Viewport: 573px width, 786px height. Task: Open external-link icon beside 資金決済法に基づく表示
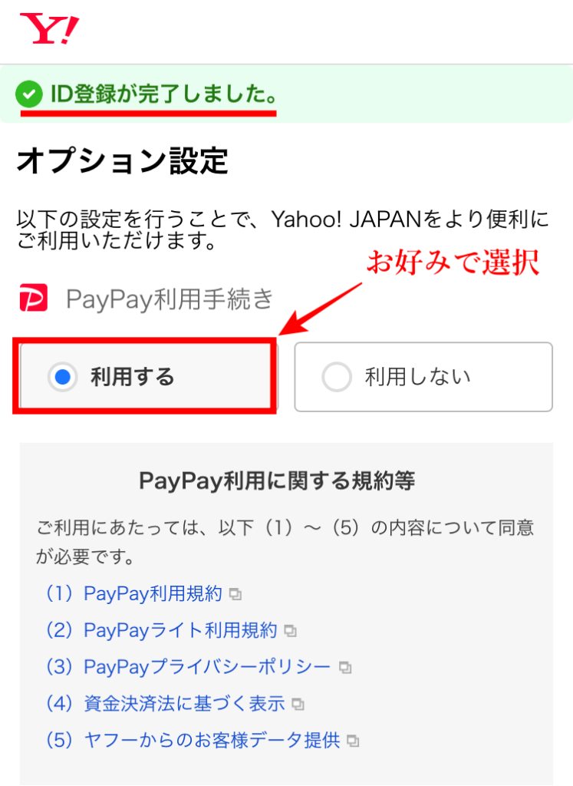click(x=298, y=705)
